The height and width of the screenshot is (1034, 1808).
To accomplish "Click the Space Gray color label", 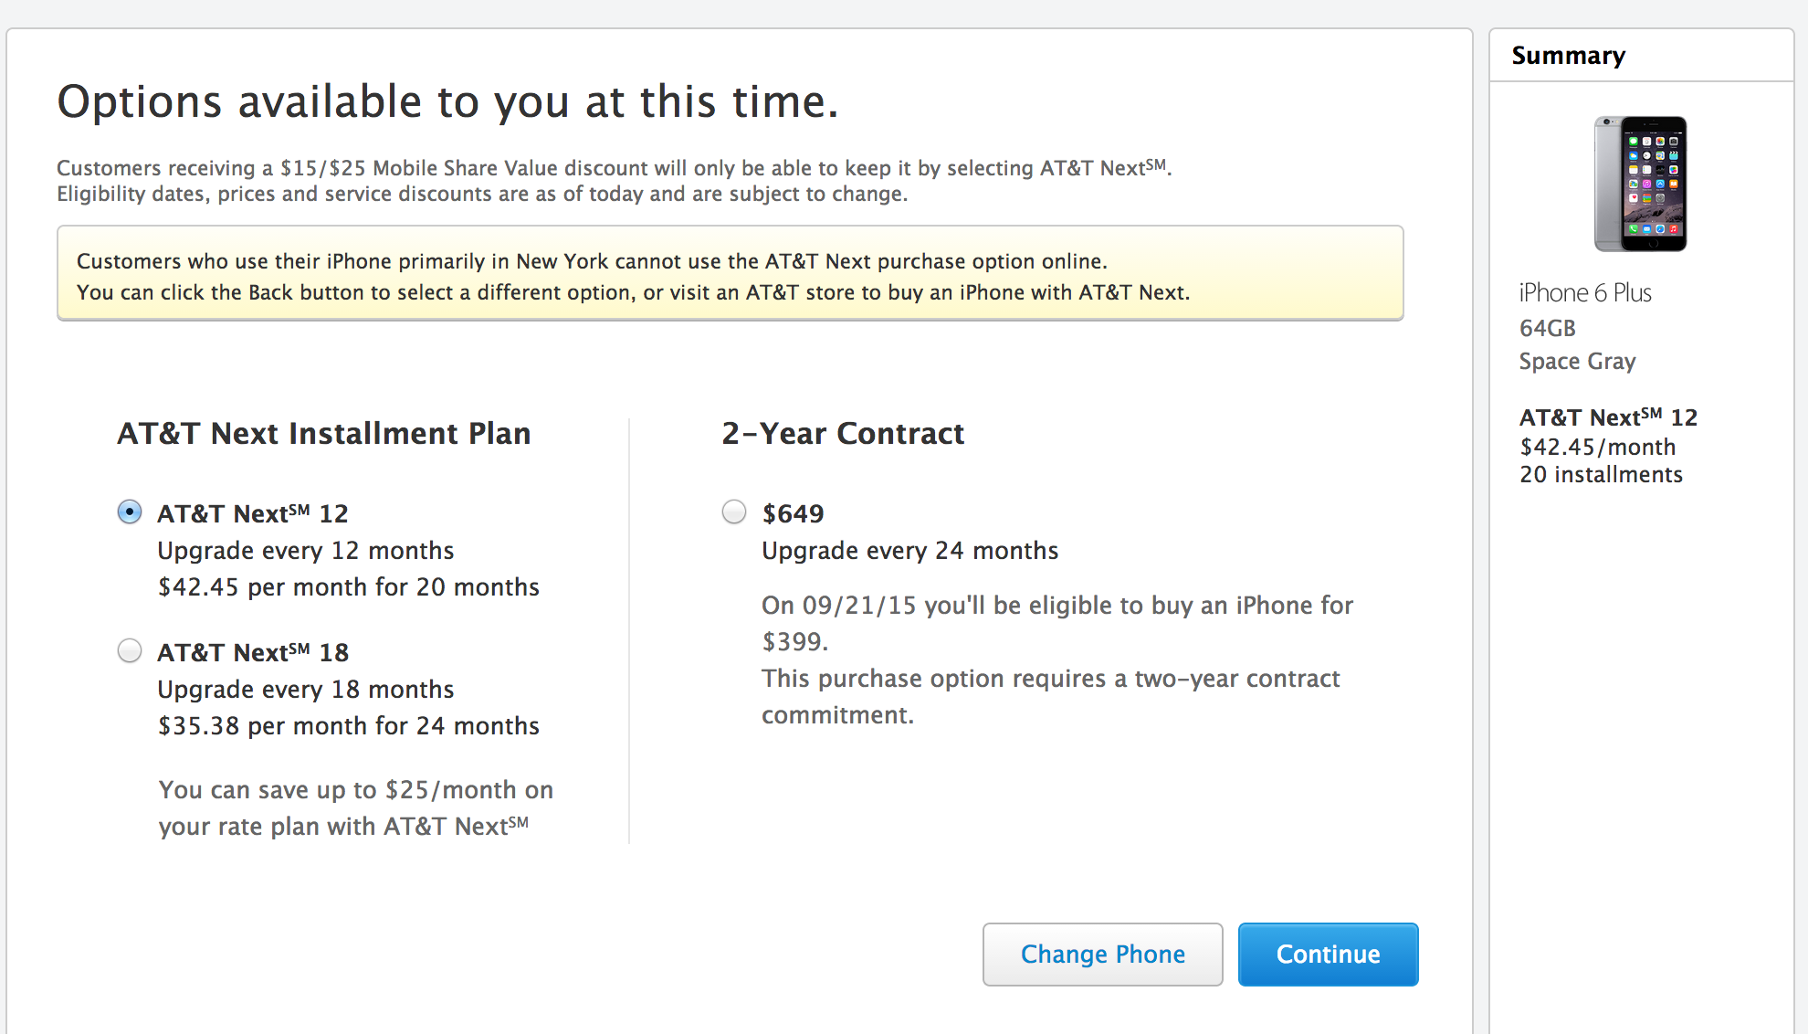I will point(1577,362).
